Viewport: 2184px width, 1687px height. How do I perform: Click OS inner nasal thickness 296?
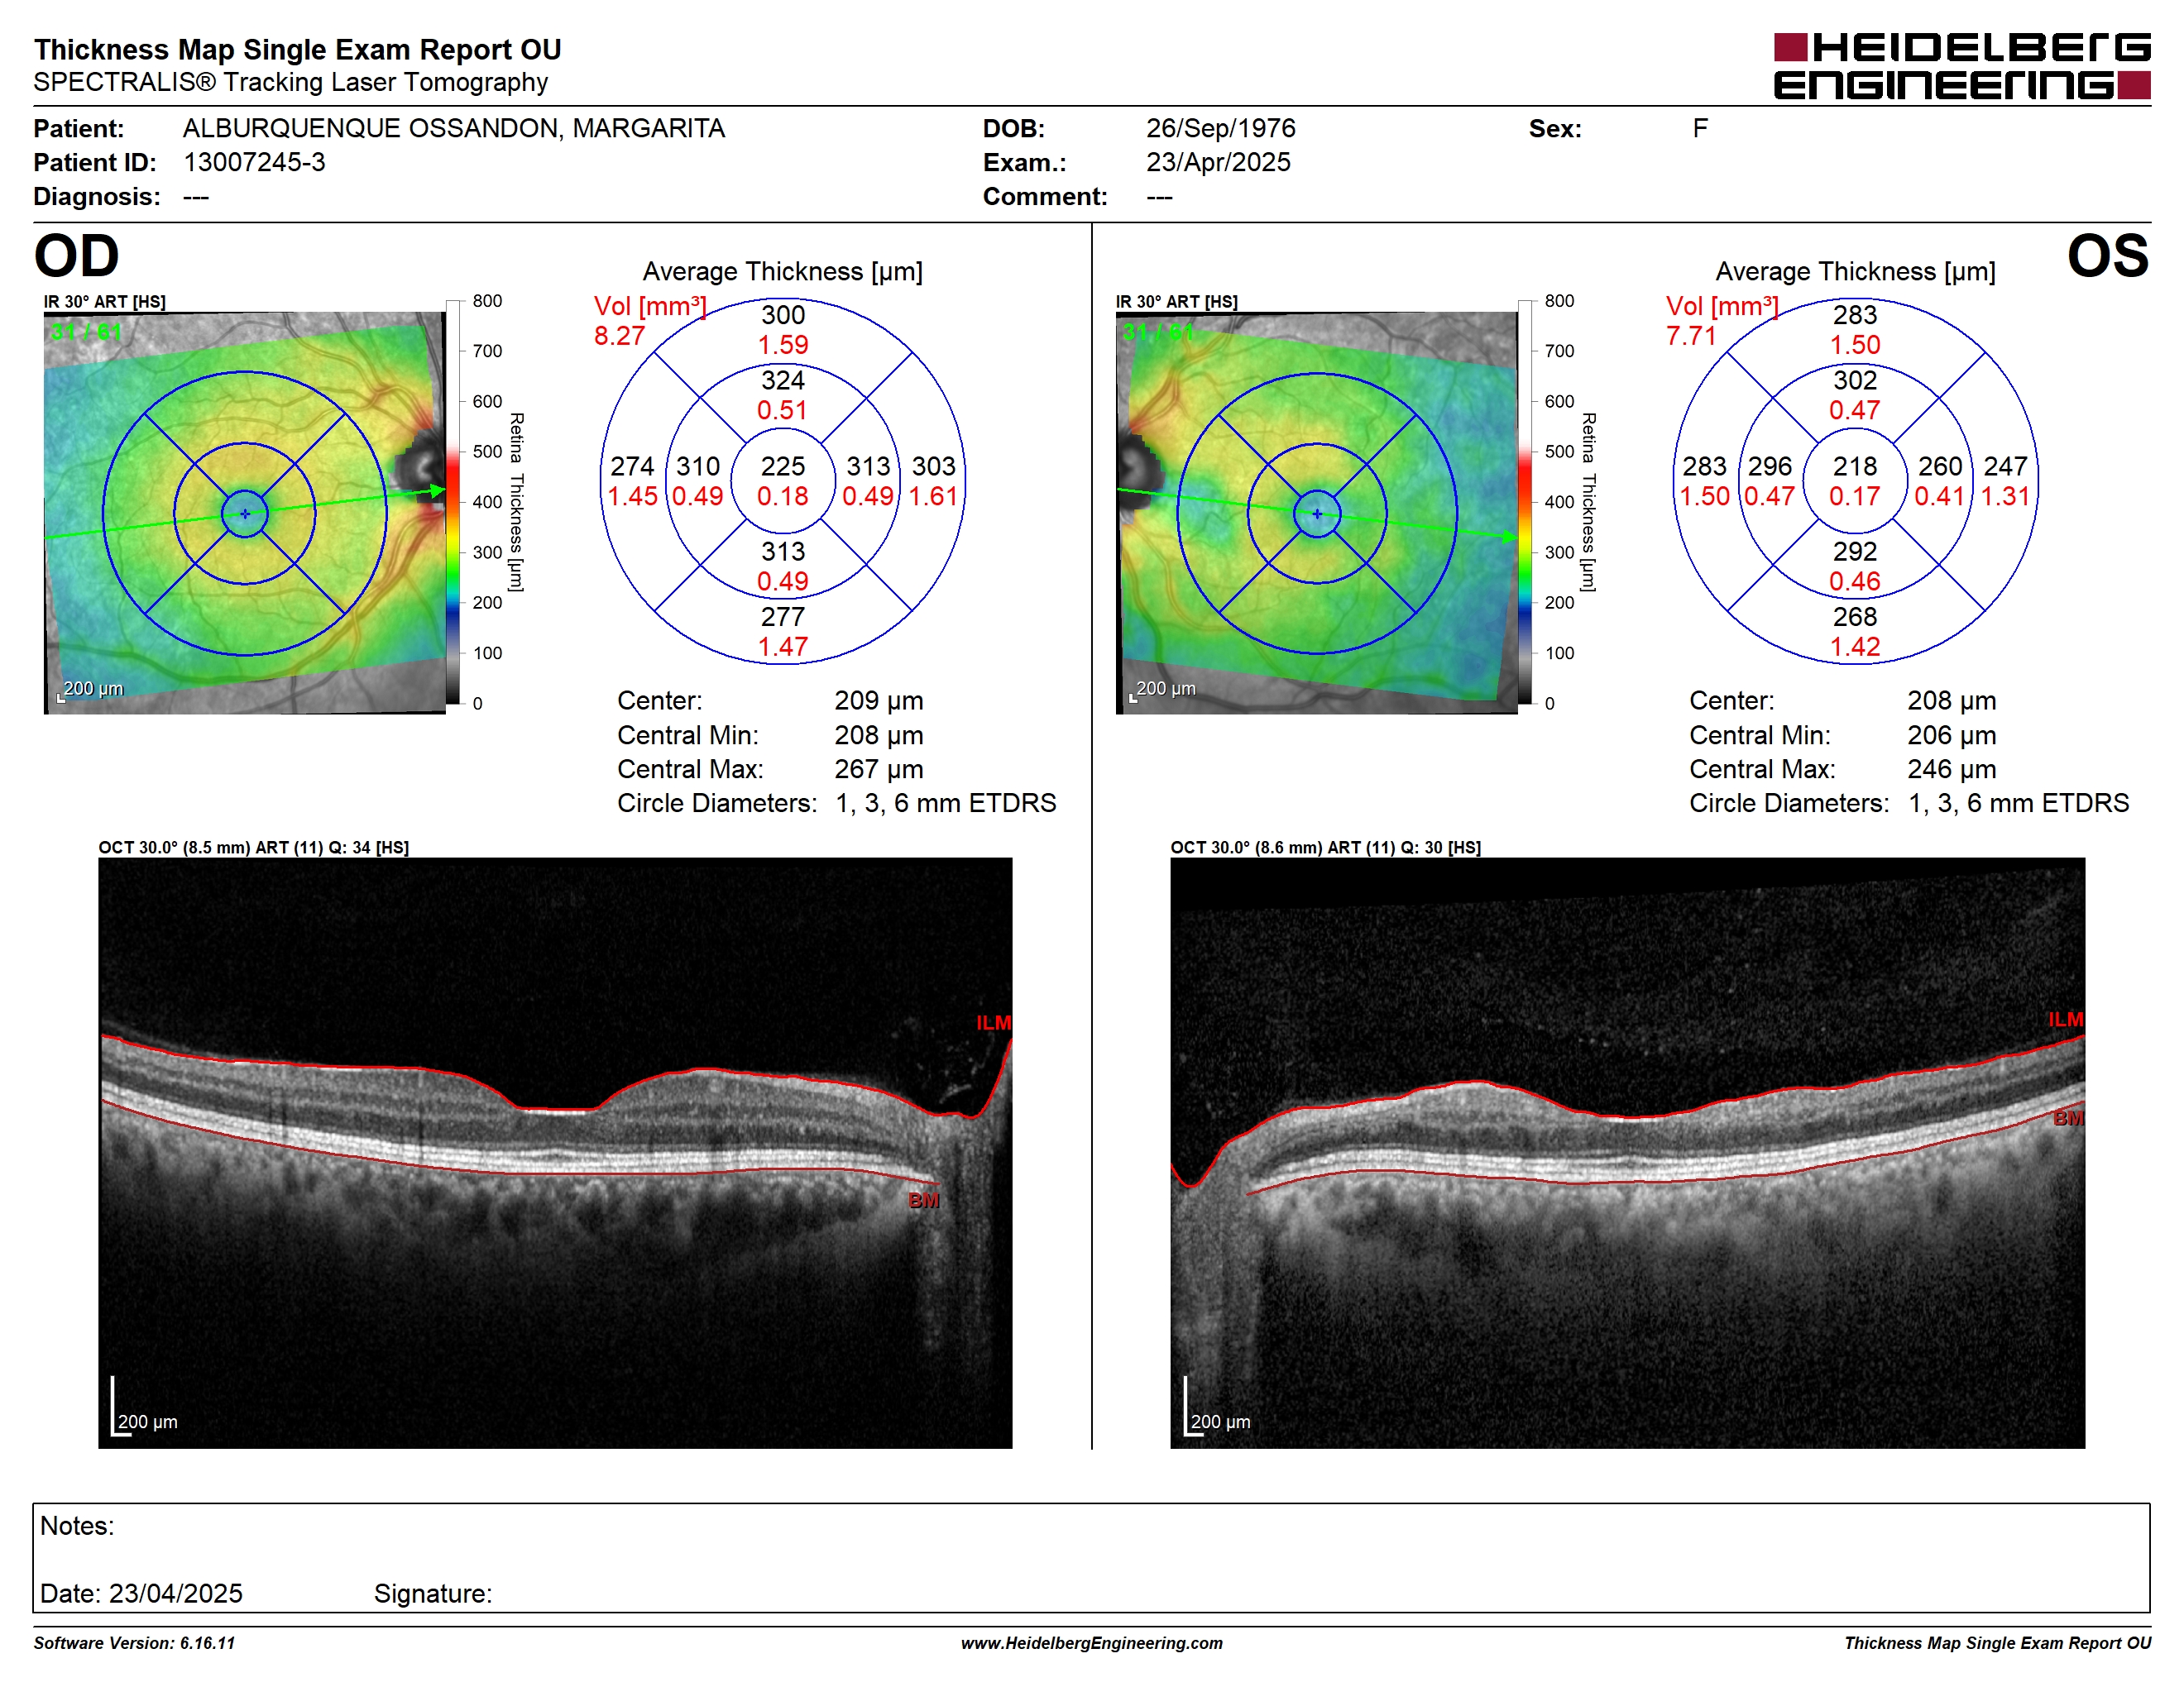click(x=1770, y=466)
